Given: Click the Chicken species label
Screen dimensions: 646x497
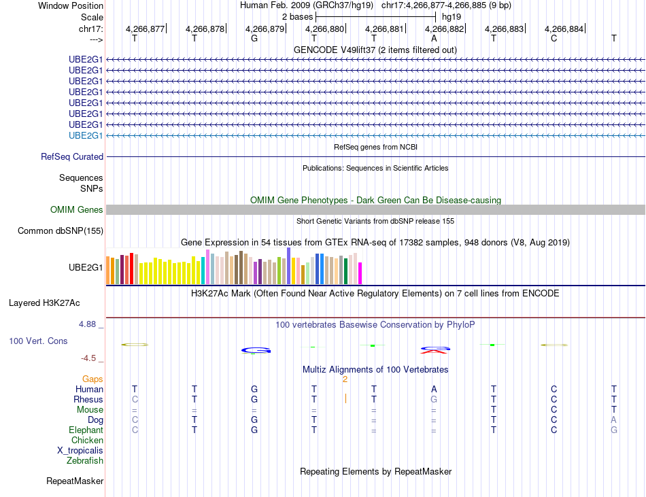Looking at the screenshot, I should (87, 441).
